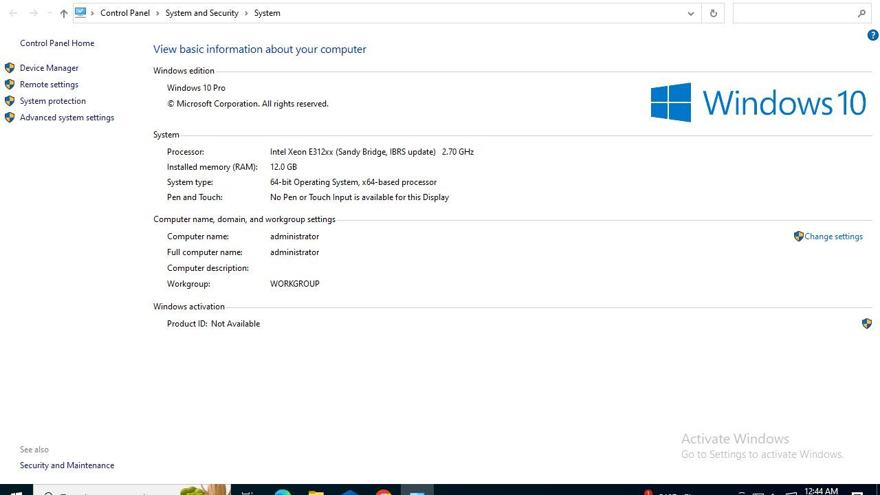Open Device Manager link
This screenshot has width=880, height=495.
(49, 68)
